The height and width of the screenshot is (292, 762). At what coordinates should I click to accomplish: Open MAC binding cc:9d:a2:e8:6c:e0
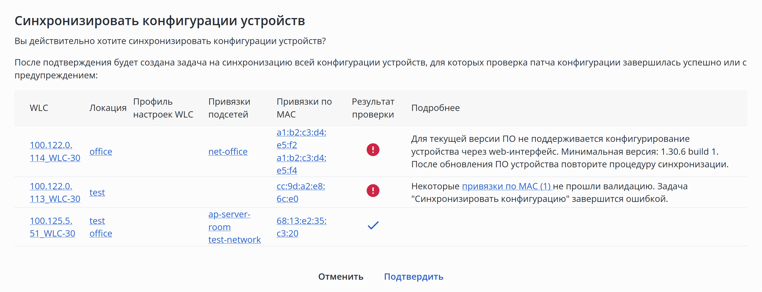tap(301, 192)
